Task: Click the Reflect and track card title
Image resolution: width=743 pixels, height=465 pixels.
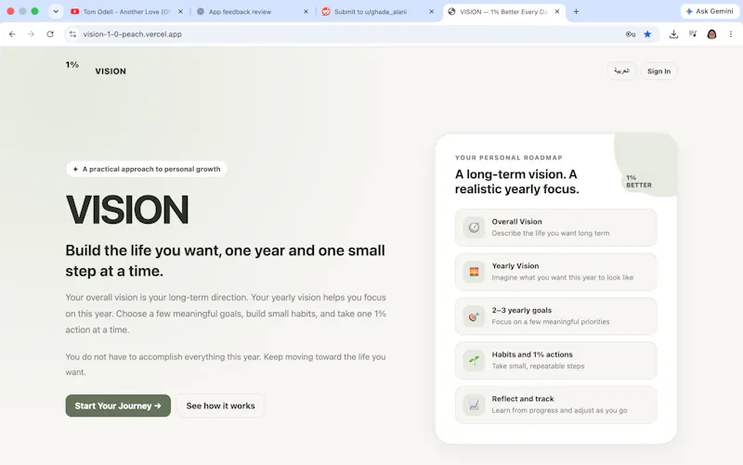Action: (x=523, y=399)
